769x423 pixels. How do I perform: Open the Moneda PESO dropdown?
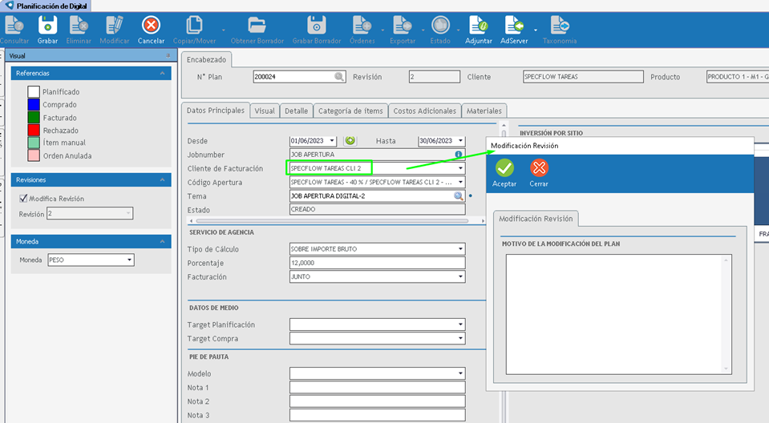tap(129, 260)
